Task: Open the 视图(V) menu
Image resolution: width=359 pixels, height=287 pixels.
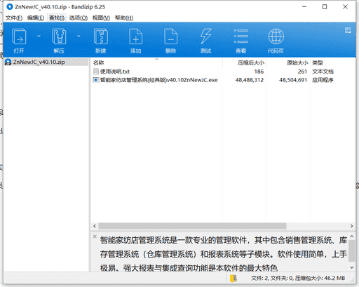Action: 101,18
